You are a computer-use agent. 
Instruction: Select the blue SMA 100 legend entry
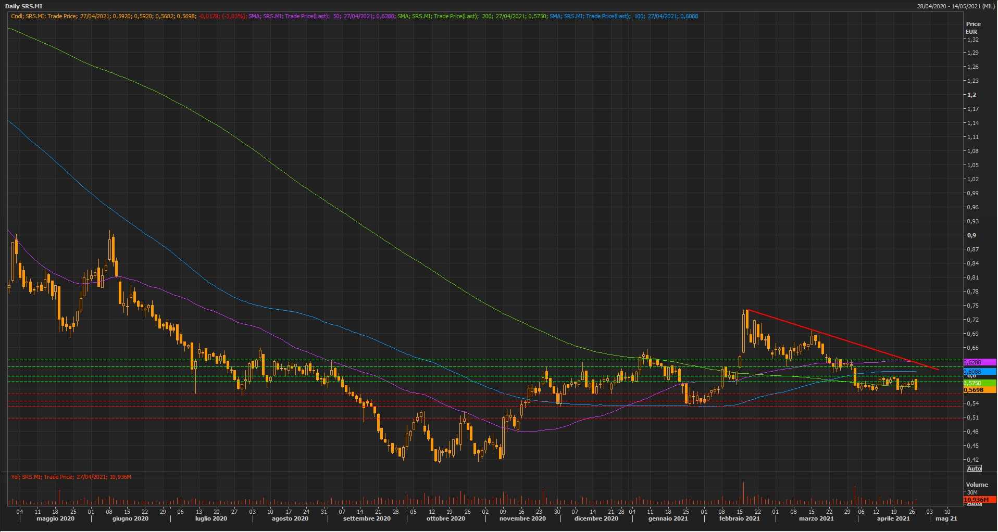click(623, 16)
